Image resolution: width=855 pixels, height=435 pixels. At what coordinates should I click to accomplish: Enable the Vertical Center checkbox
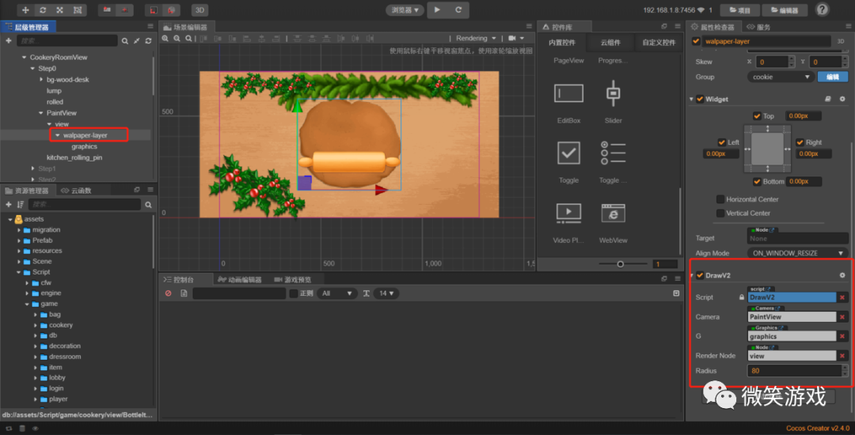pos(720,214)
